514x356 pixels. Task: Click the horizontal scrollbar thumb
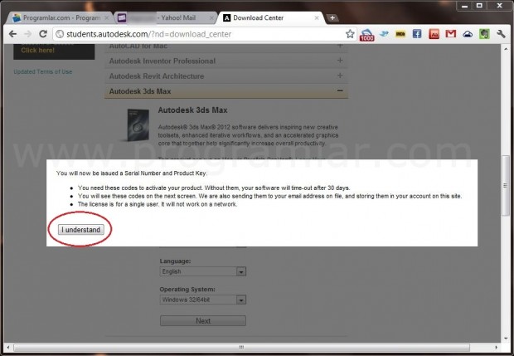pos(241,347)
